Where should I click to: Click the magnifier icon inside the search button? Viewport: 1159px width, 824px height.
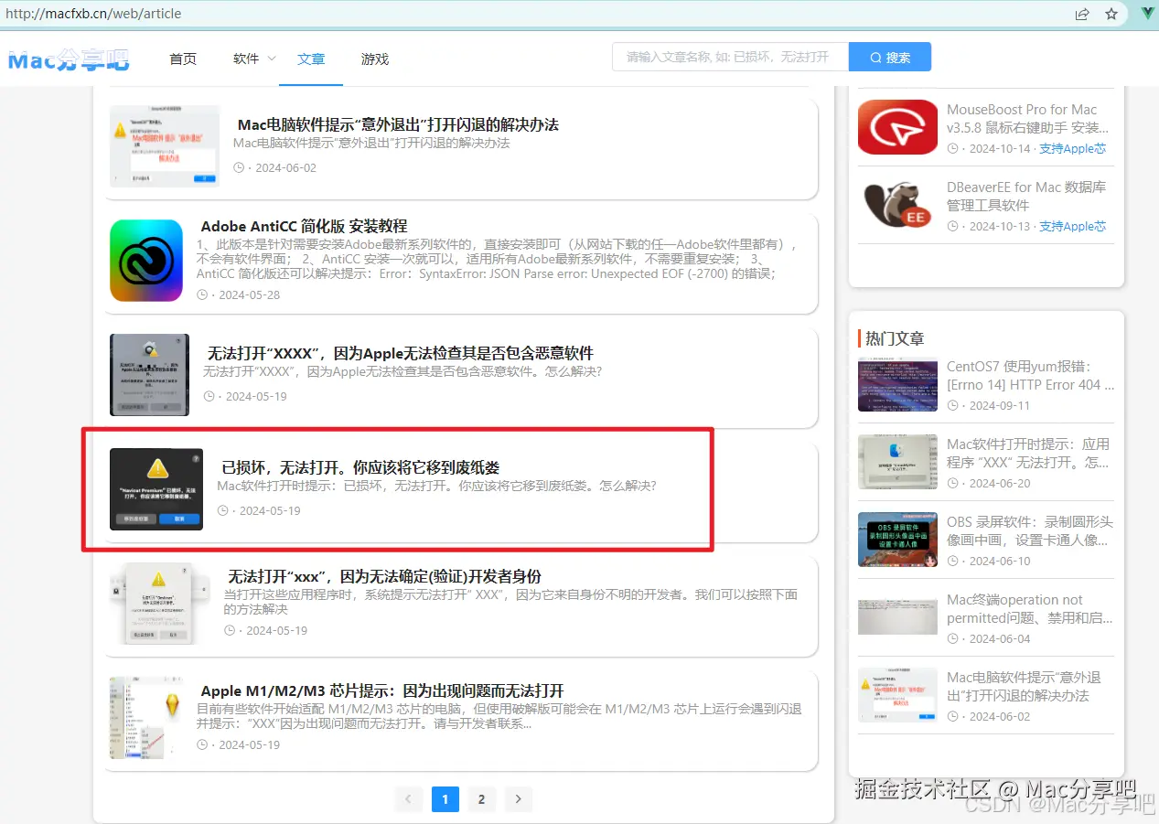[x=876, y=57]
